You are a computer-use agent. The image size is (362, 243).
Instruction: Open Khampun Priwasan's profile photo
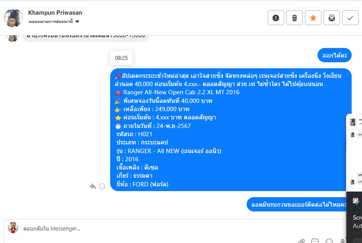[13, 18]
